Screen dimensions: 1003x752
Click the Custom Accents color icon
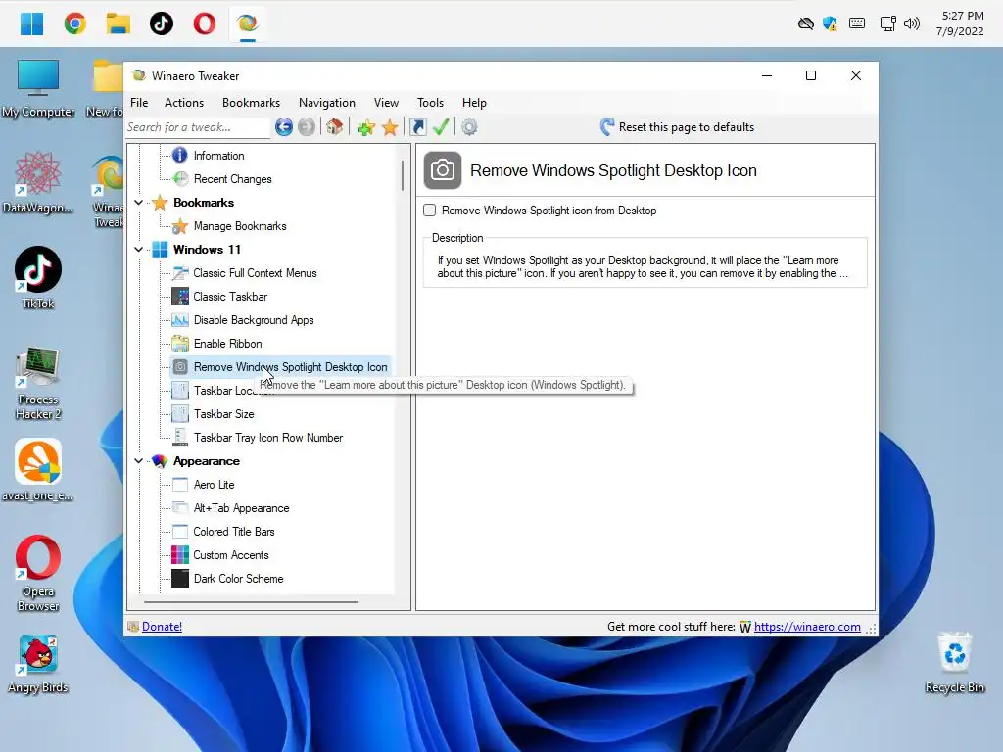pyautogui.click(x=180, y=554)
